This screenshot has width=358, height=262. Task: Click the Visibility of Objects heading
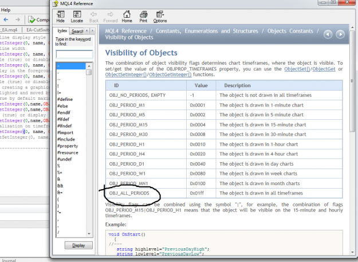pyautogui.click(x=141, y=53)
